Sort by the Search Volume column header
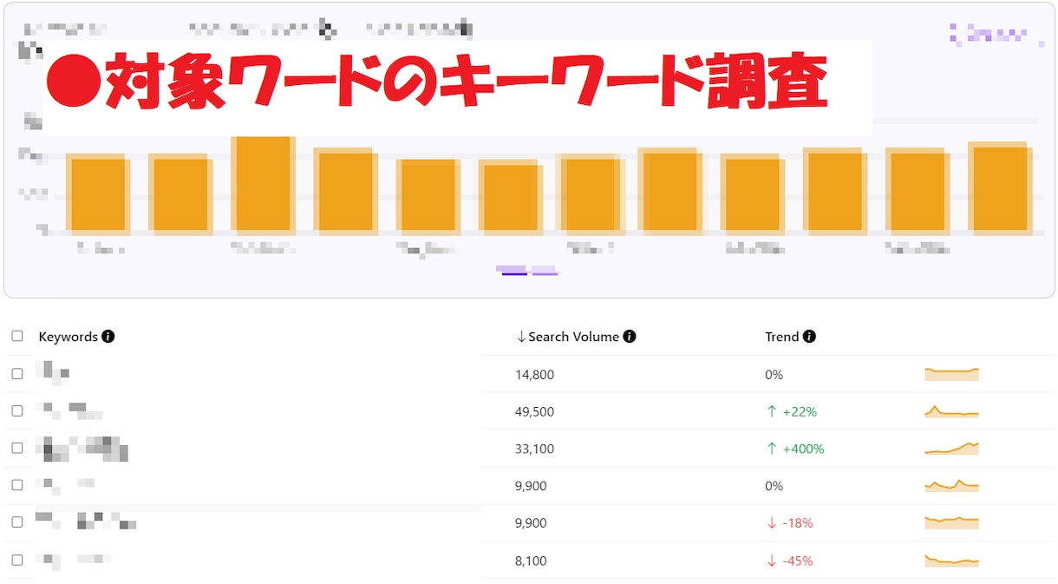 coord(575,337)
